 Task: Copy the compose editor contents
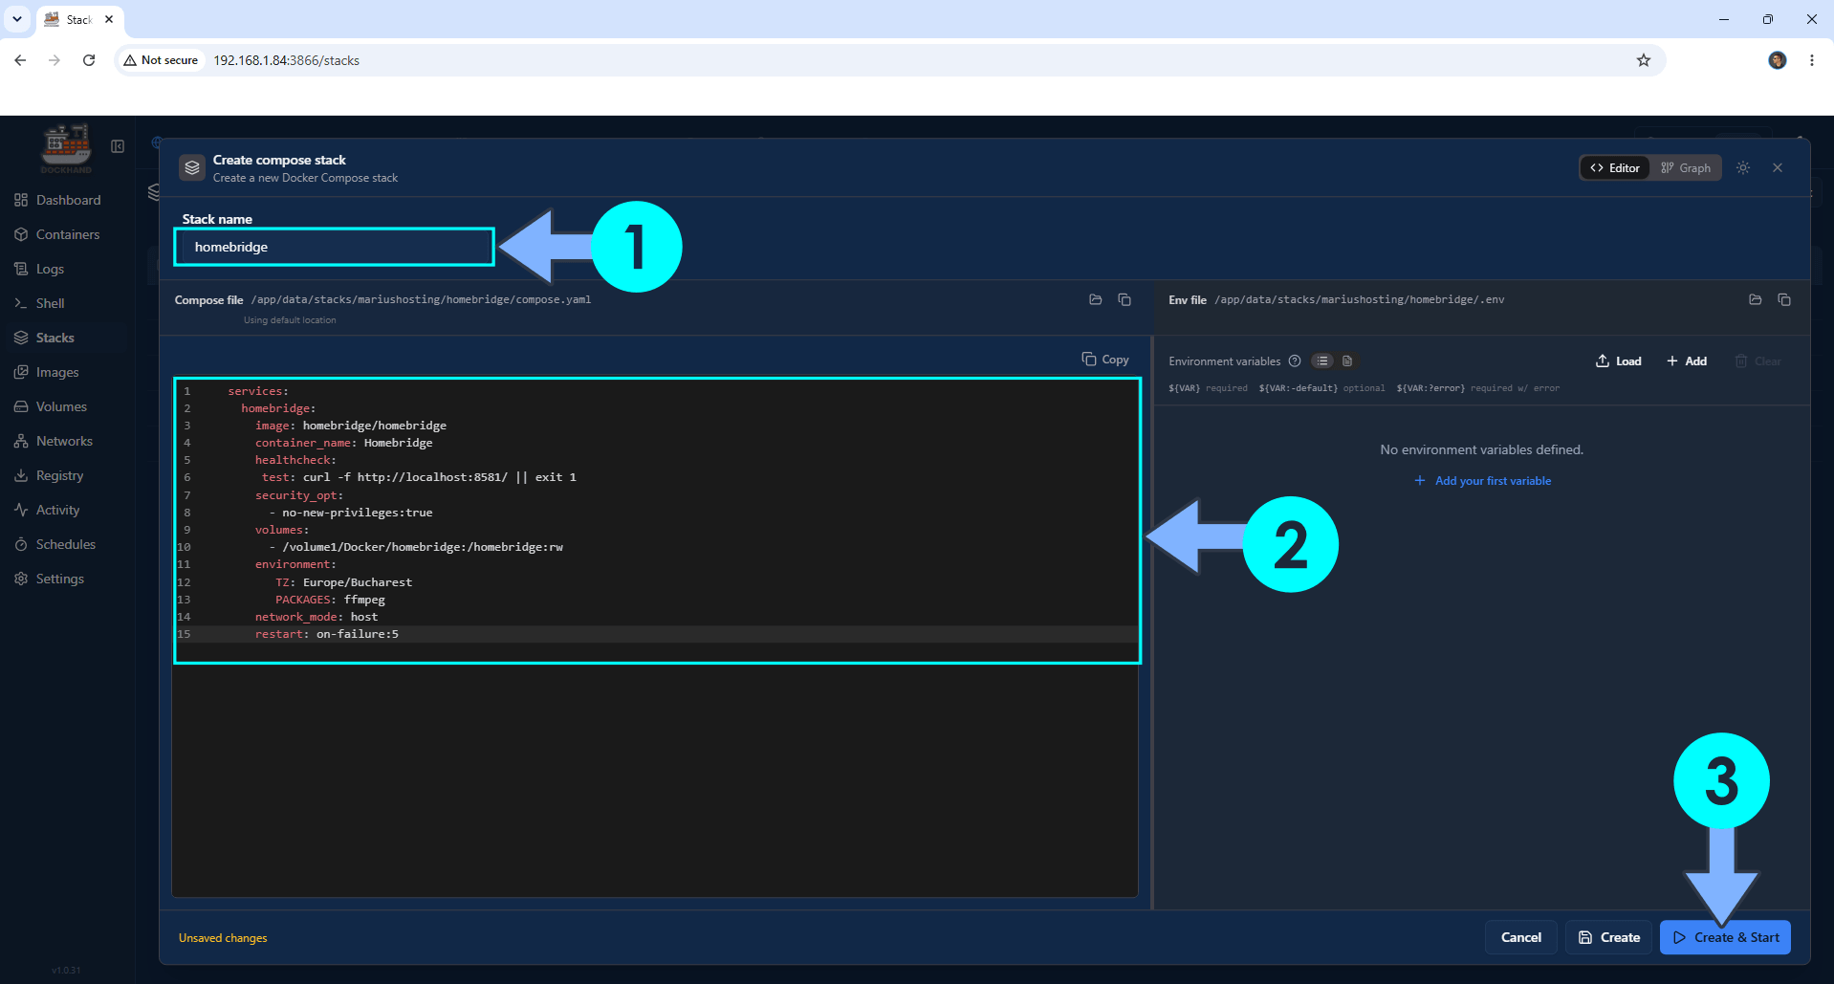[x=1105, y=360]
